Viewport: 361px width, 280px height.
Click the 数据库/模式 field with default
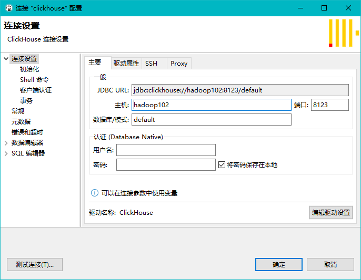pos(212,120)
